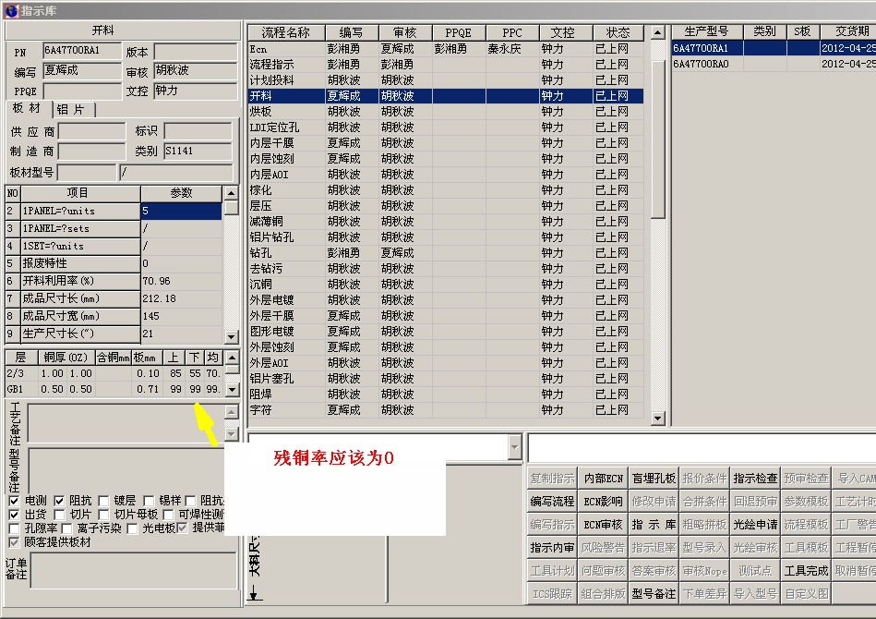Click the 编写流程 button

[x=553, y=502]
